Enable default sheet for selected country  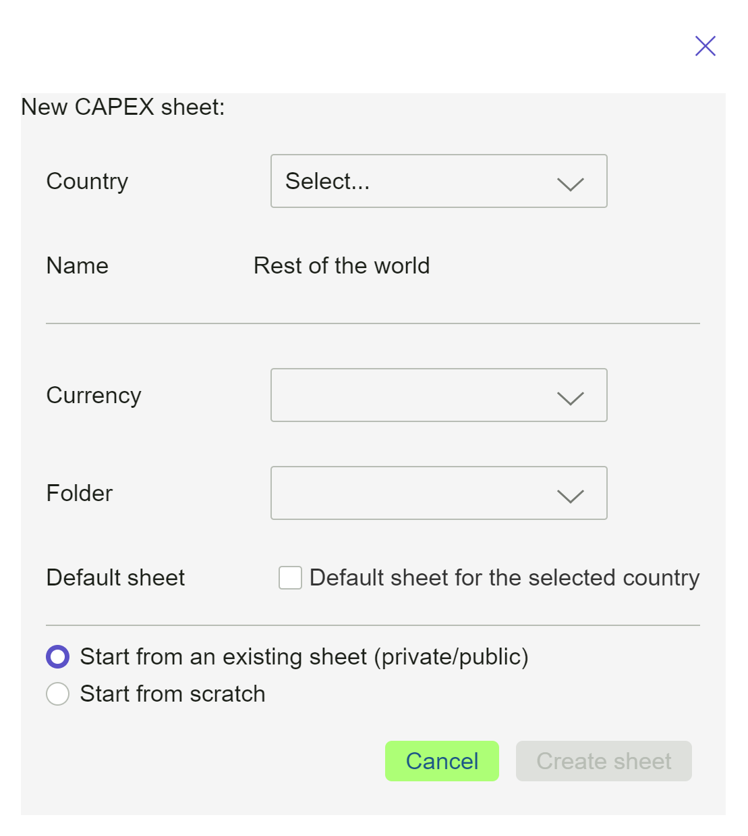click(x=289, y=578)
